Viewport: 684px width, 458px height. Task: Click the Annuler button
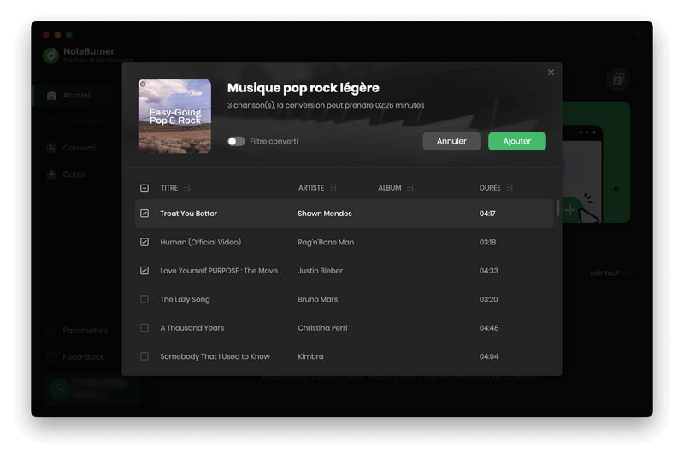tap(451, 141)
